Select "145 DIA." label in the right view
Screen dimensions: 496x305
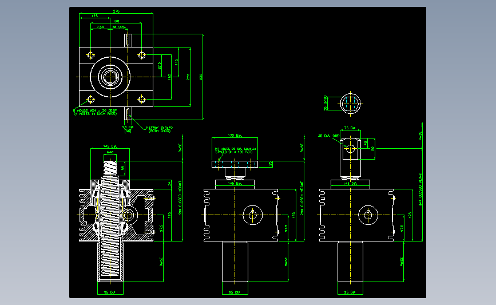[350, 184]
